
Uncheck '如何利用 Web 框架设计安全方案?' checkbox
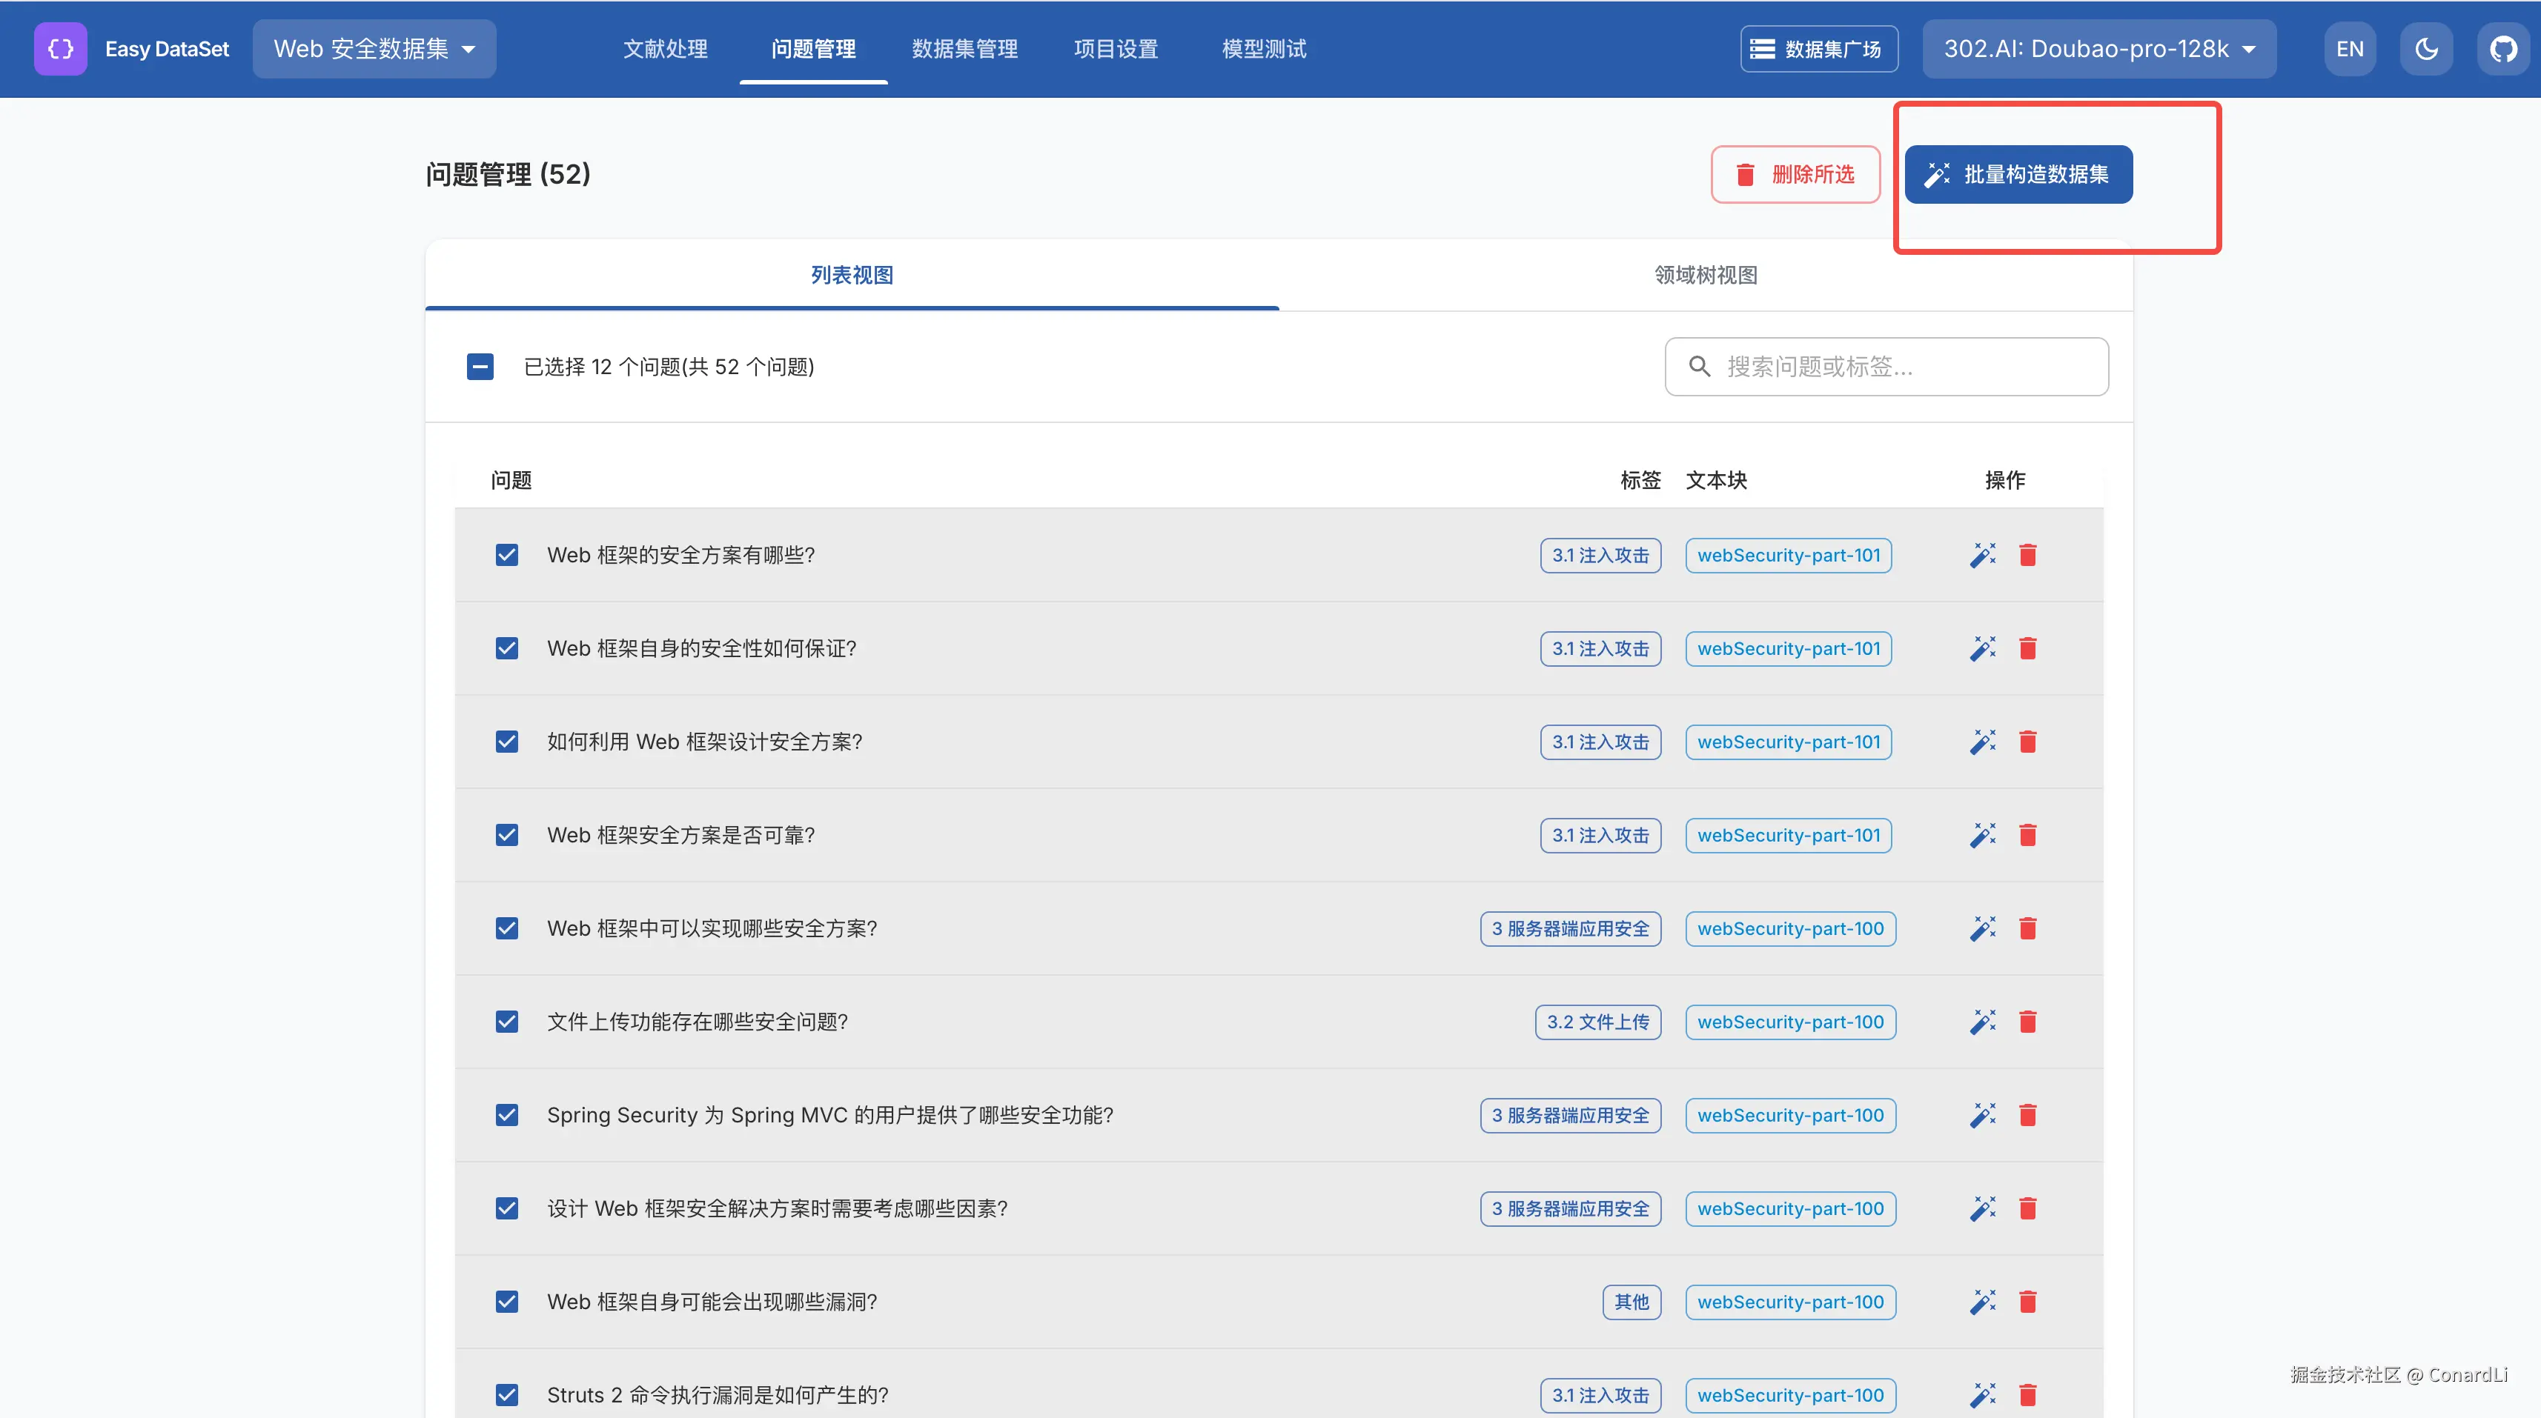tap(507, 742)
